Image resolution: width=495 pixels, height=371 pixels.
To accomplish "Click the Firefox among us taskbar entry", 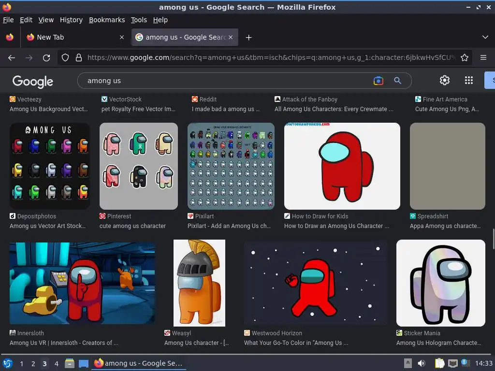I will (x=139, y=363).
